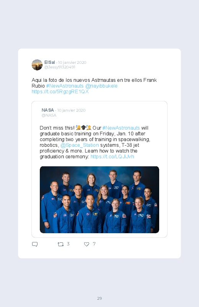Click the reply speech bubble icon
Screen dimensions: 199x307
[x=35, y=244]
